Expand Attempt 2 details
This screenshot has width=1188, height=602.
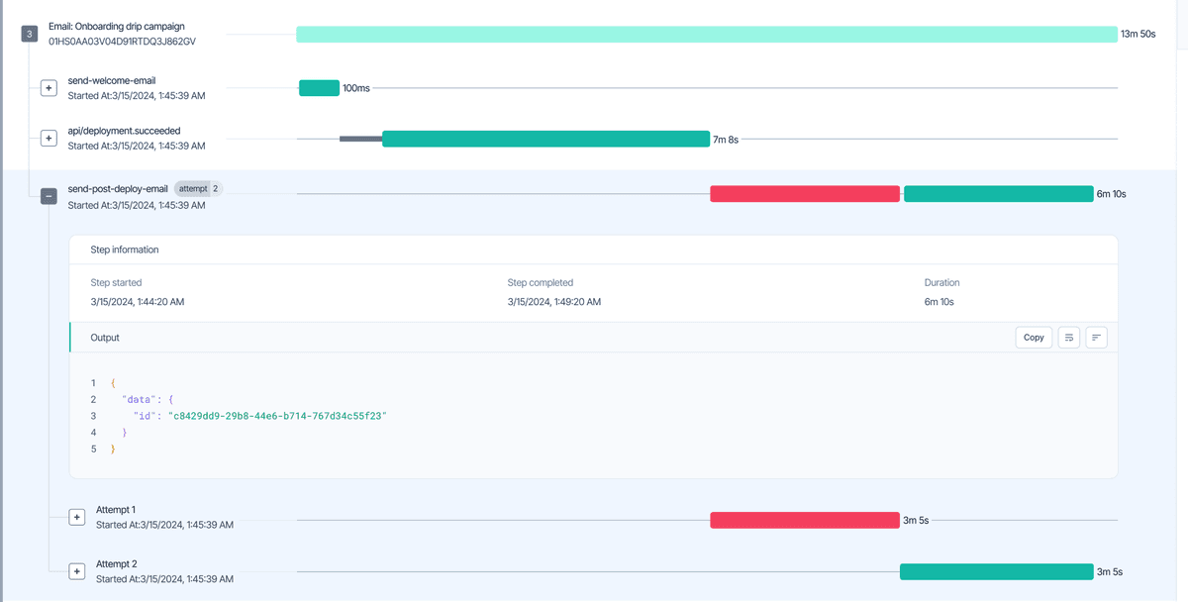click(x=77, y=570)
